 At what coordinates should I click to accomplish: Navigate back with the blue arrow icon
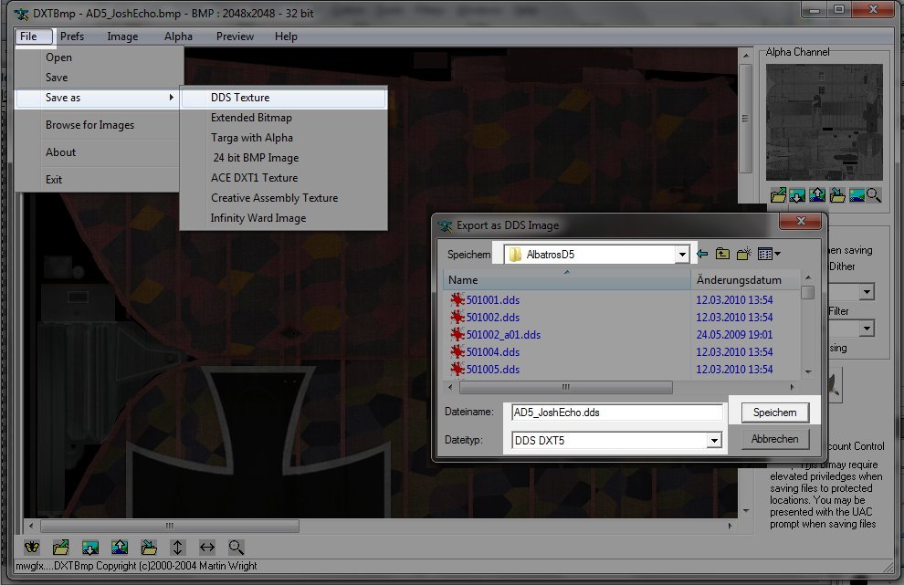coord(701,254)
